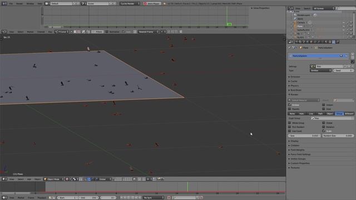This screenshot has width=356, height=200.
Task: Select the Group render type tab
Action: [339, 113]
